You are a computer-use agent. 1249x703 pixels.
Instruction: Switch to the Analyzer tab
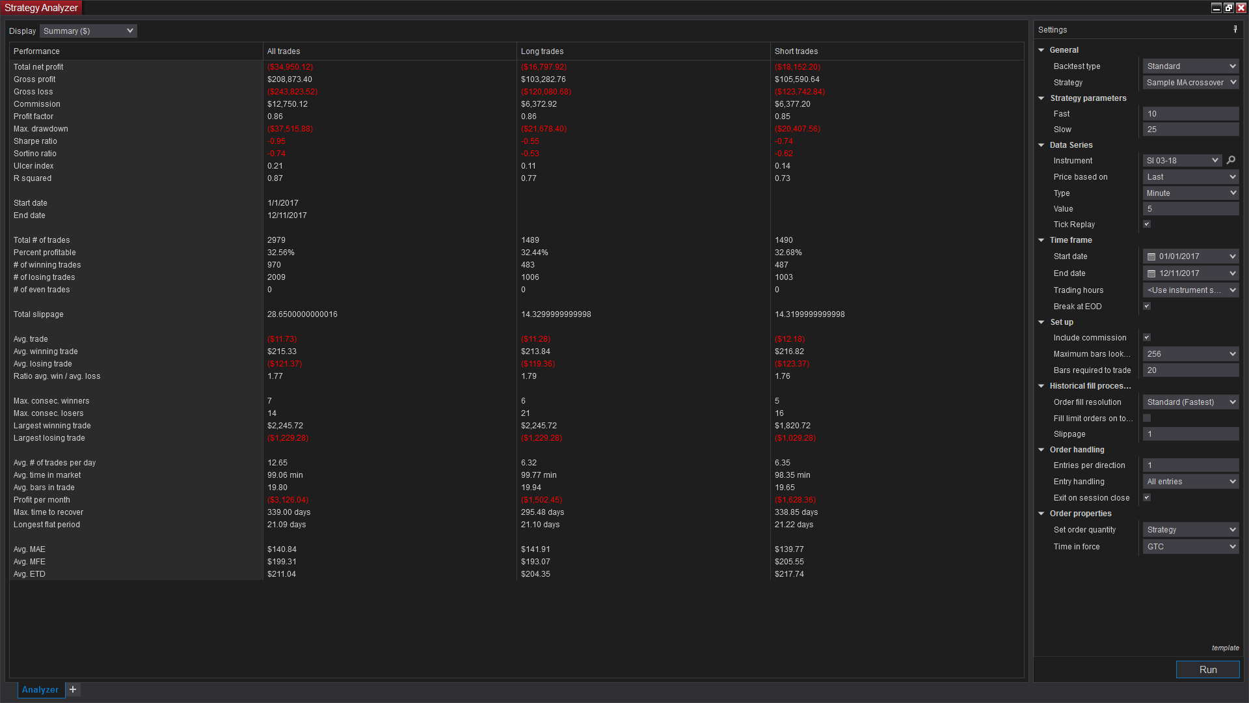click(40, 689)
